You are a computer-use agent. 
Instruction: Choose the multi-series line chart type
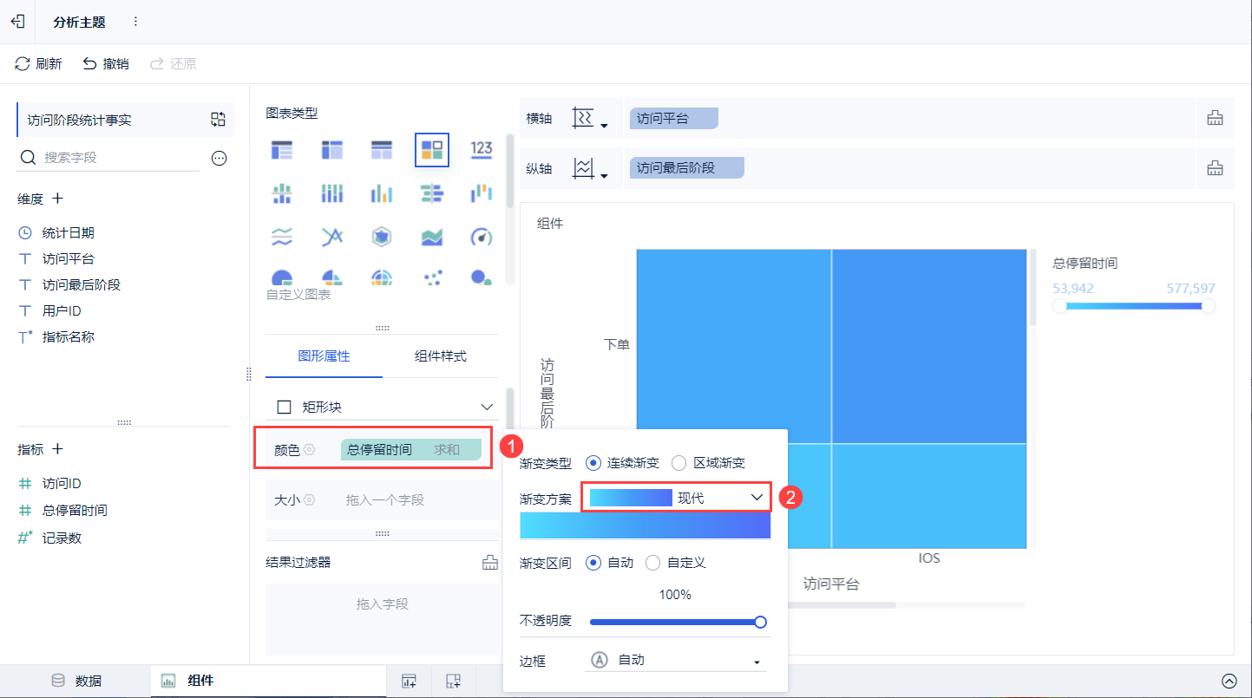click(x=332, y=237)
